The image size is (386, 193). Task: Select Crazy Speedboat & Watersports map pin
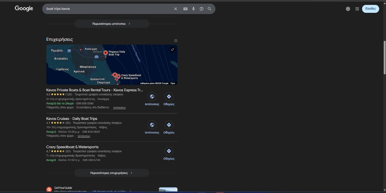coord(118,76)
